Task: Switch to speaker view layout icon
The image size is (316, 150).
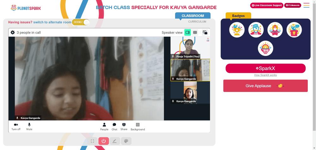Action: (x=188, y=33)
